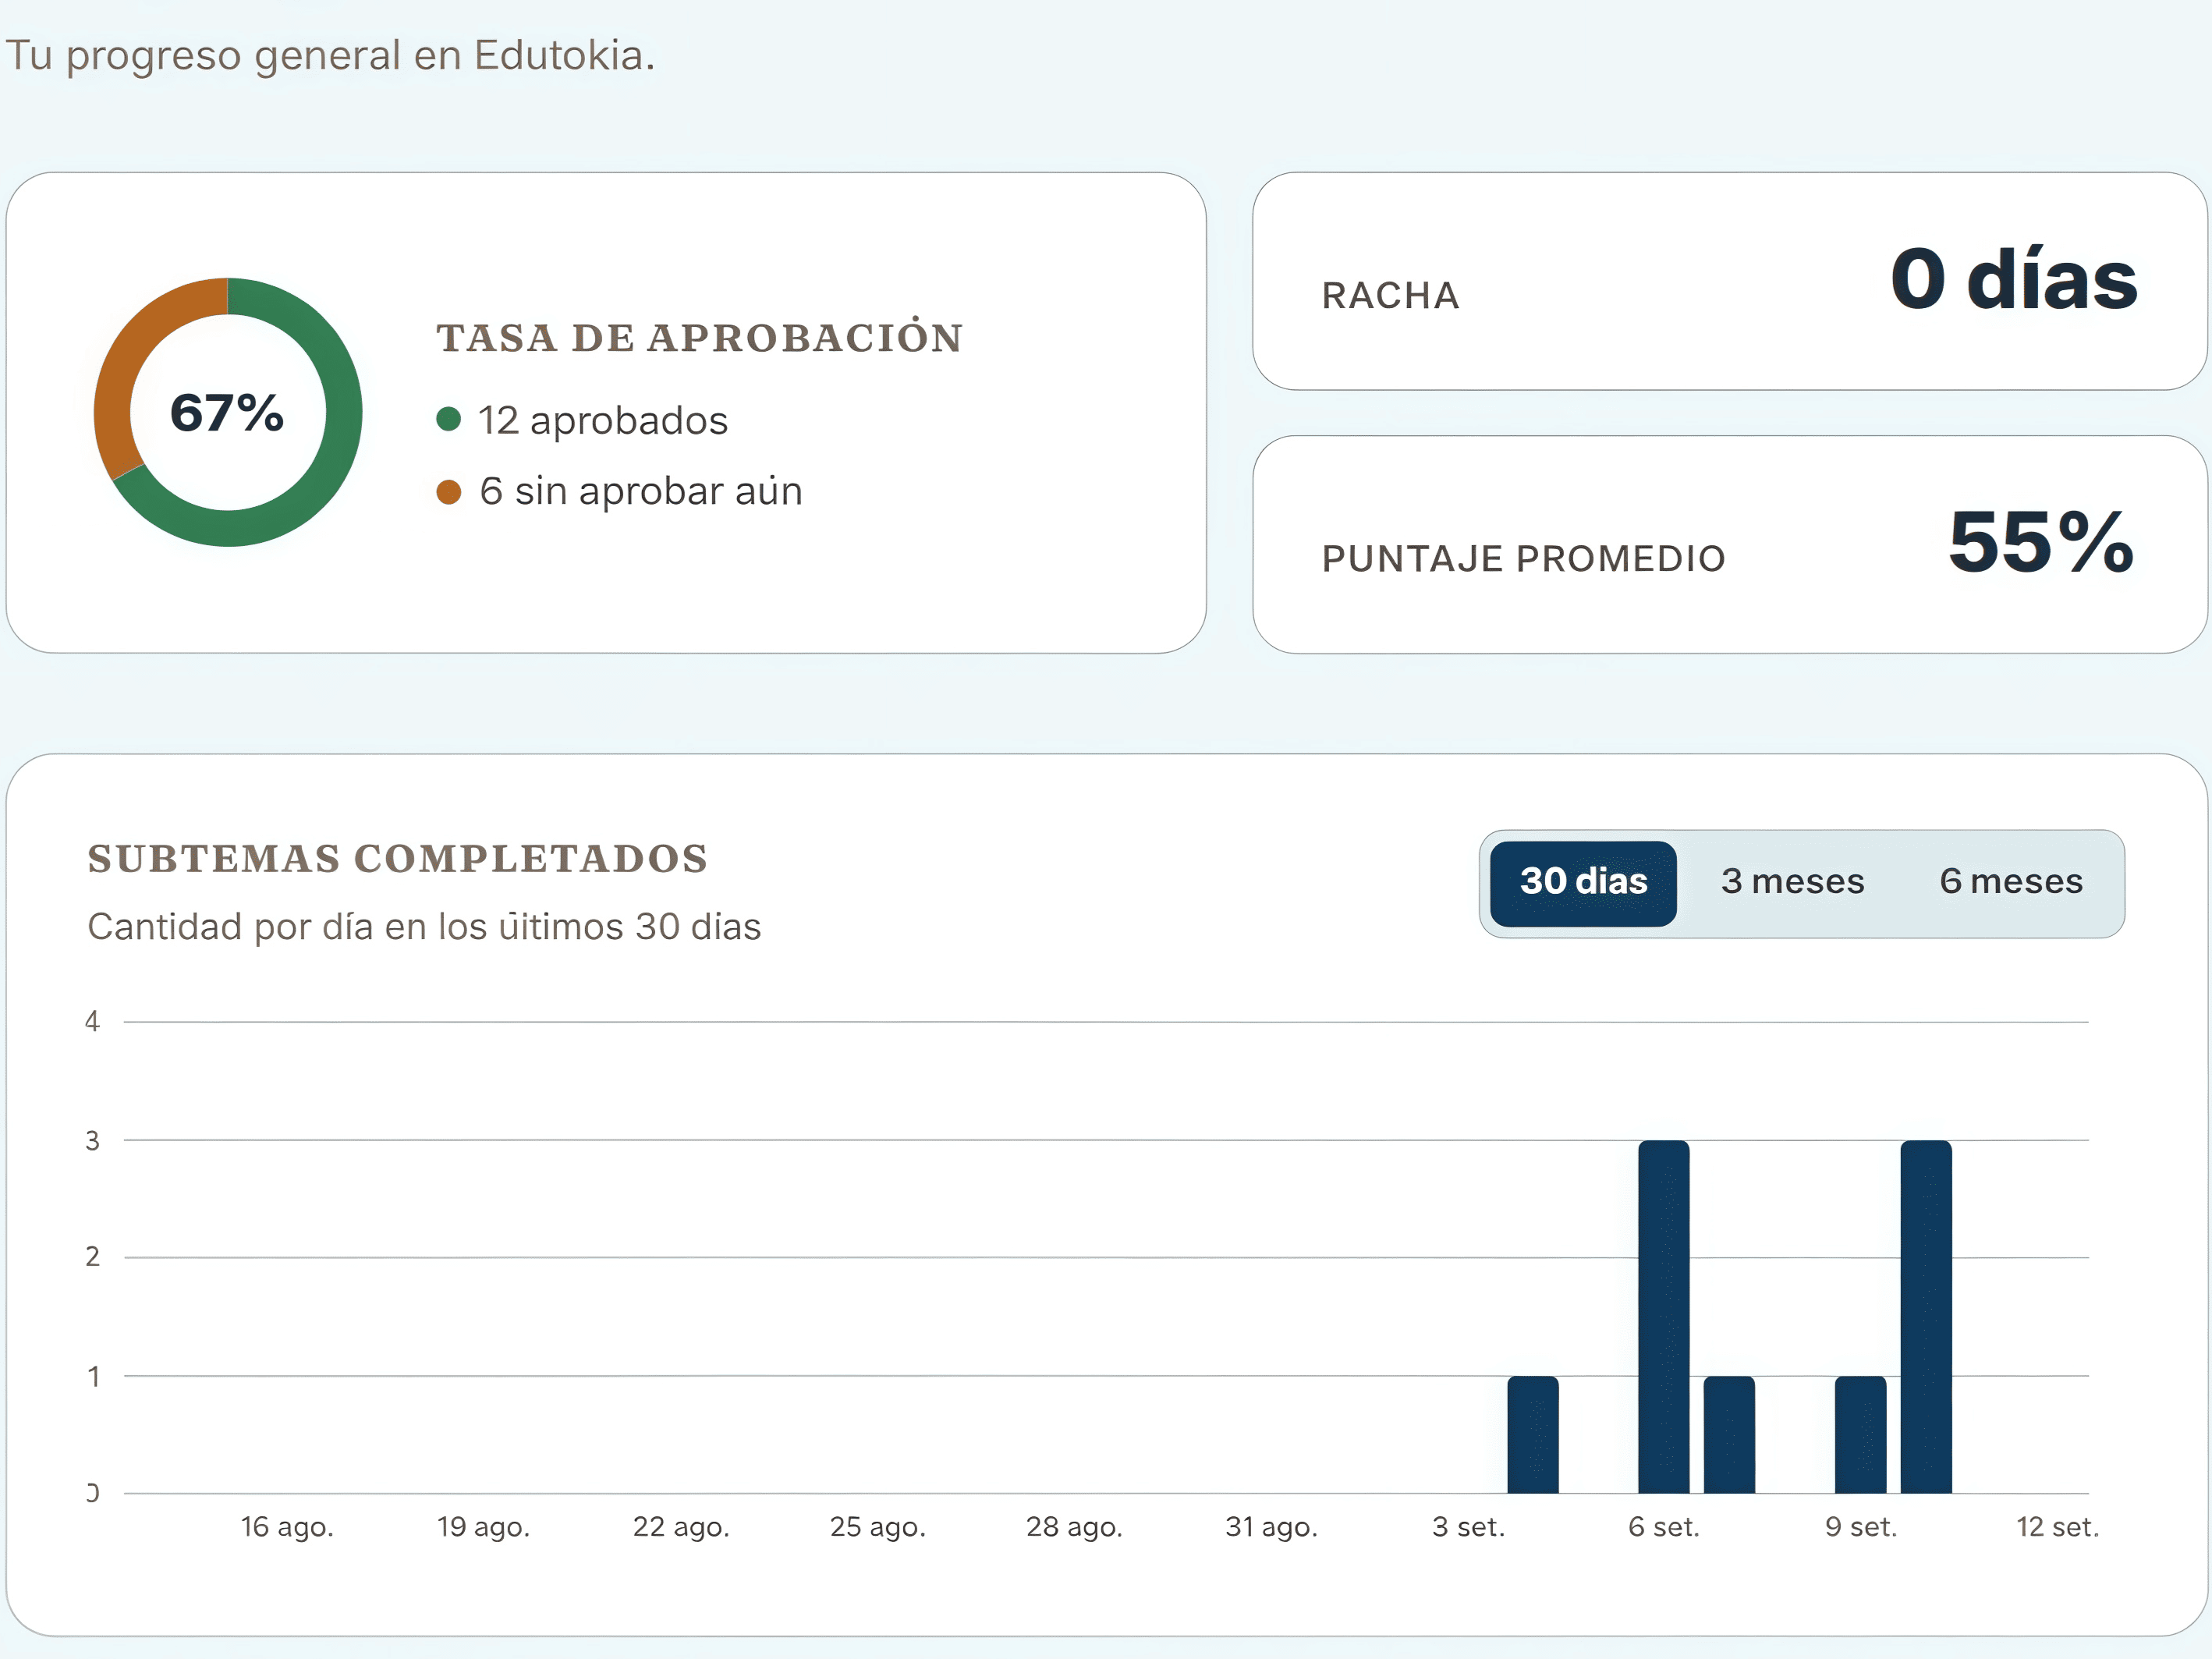Click the '6 set.' axis label
Viewport: 2212px width, 1659px height.
(1663, 1527)
